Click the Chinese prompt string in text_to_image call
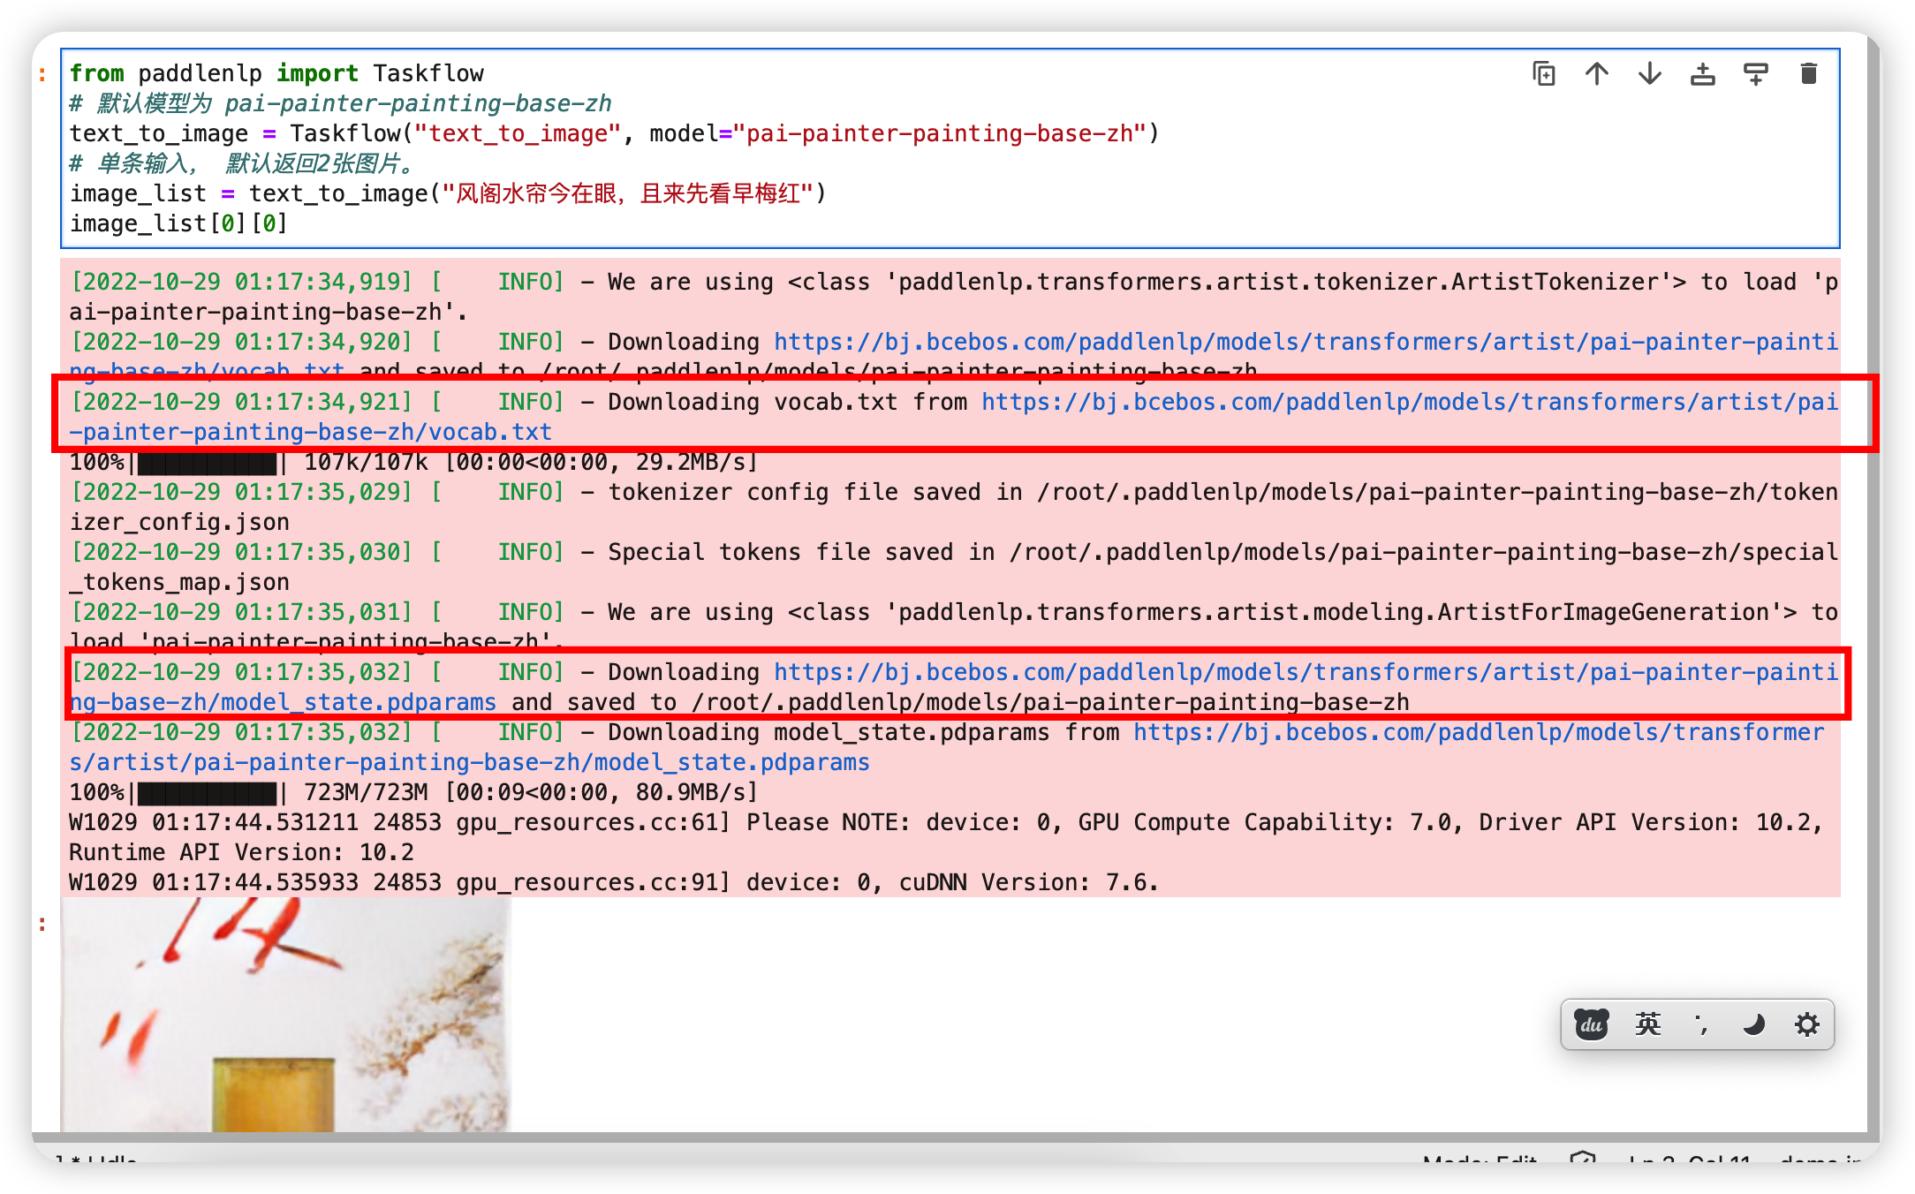 pyautogui.click(x=626, y=193)
